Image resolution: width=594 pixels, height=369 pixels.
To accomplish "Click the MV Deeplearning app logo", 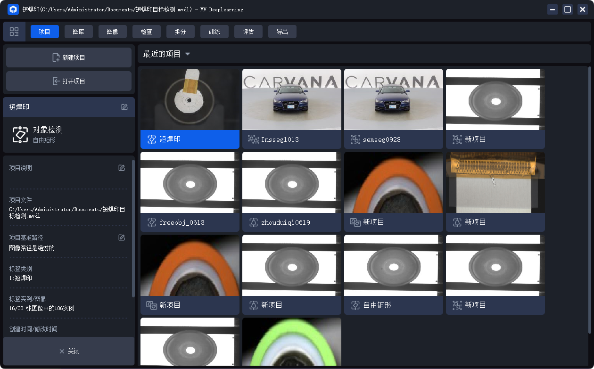I will point(13,9).
